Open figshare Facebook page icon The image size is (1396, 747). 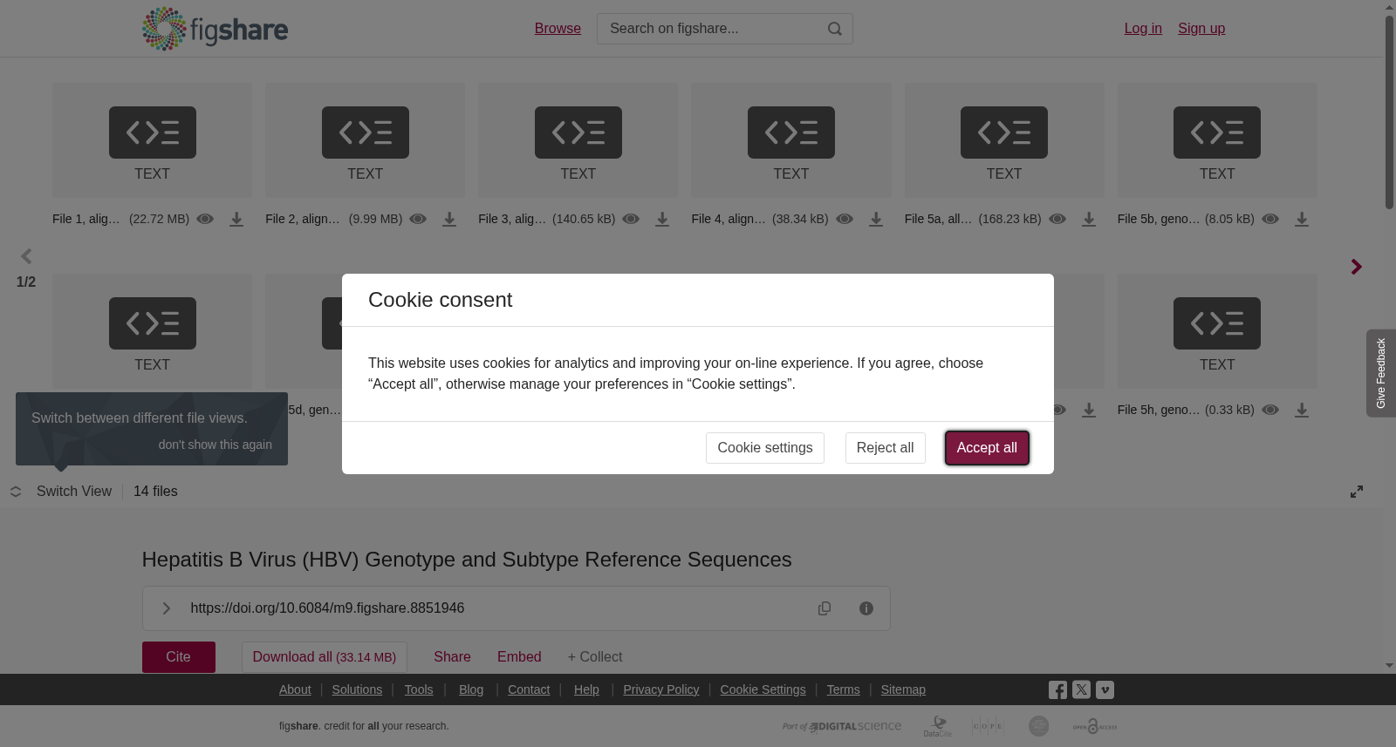[x=1057, y=690]
